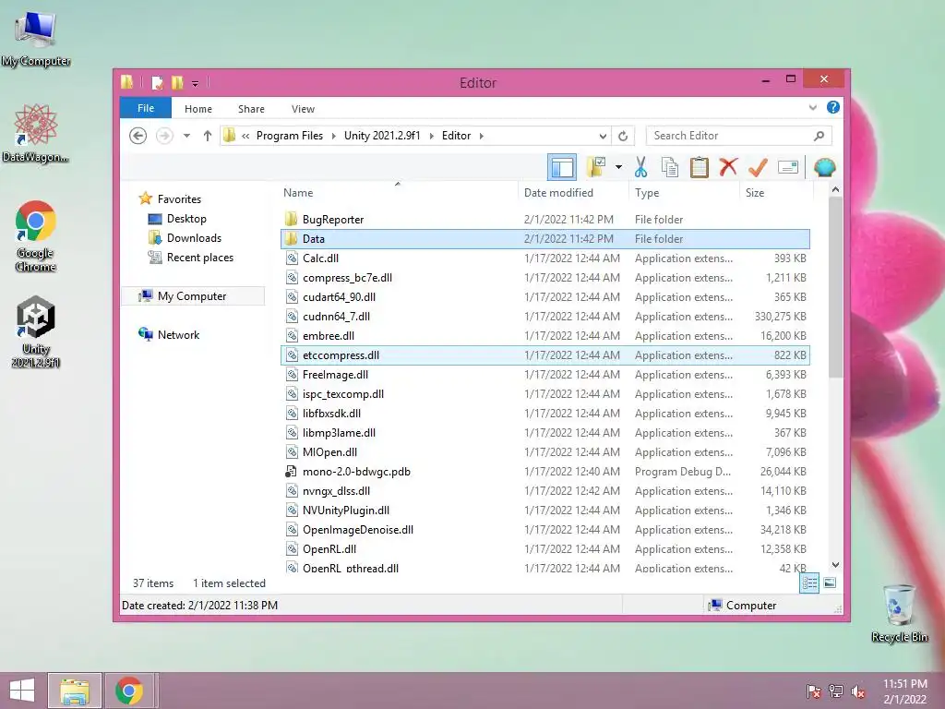Viewport: 945px width, 709px height.
Task: Select the Calc.dll file
Action: click(544, 258)
